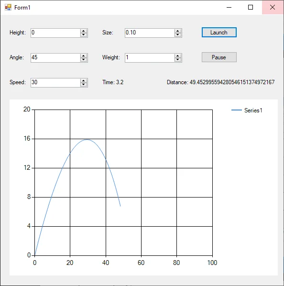
Task: Click the Pause button
Action: pos(219,57)
